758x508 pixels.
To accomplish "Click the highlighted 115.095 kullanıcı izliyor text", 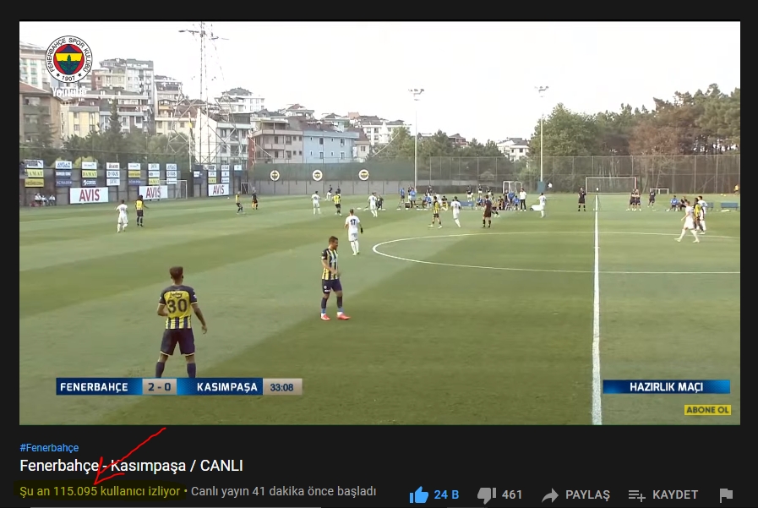I will [100, 491].
